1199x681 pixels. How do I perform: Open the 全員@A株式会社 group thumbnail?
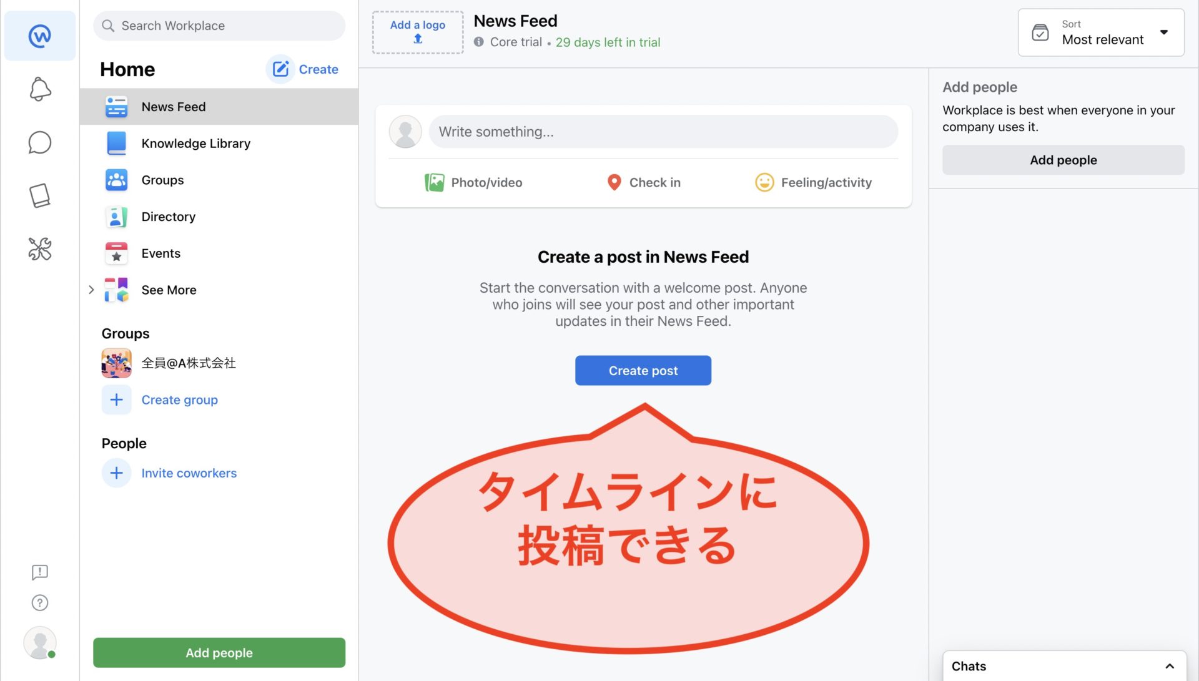[116, 363]
